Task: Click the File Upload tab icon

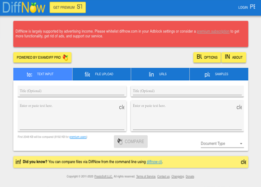Action: tap(87, 74)
